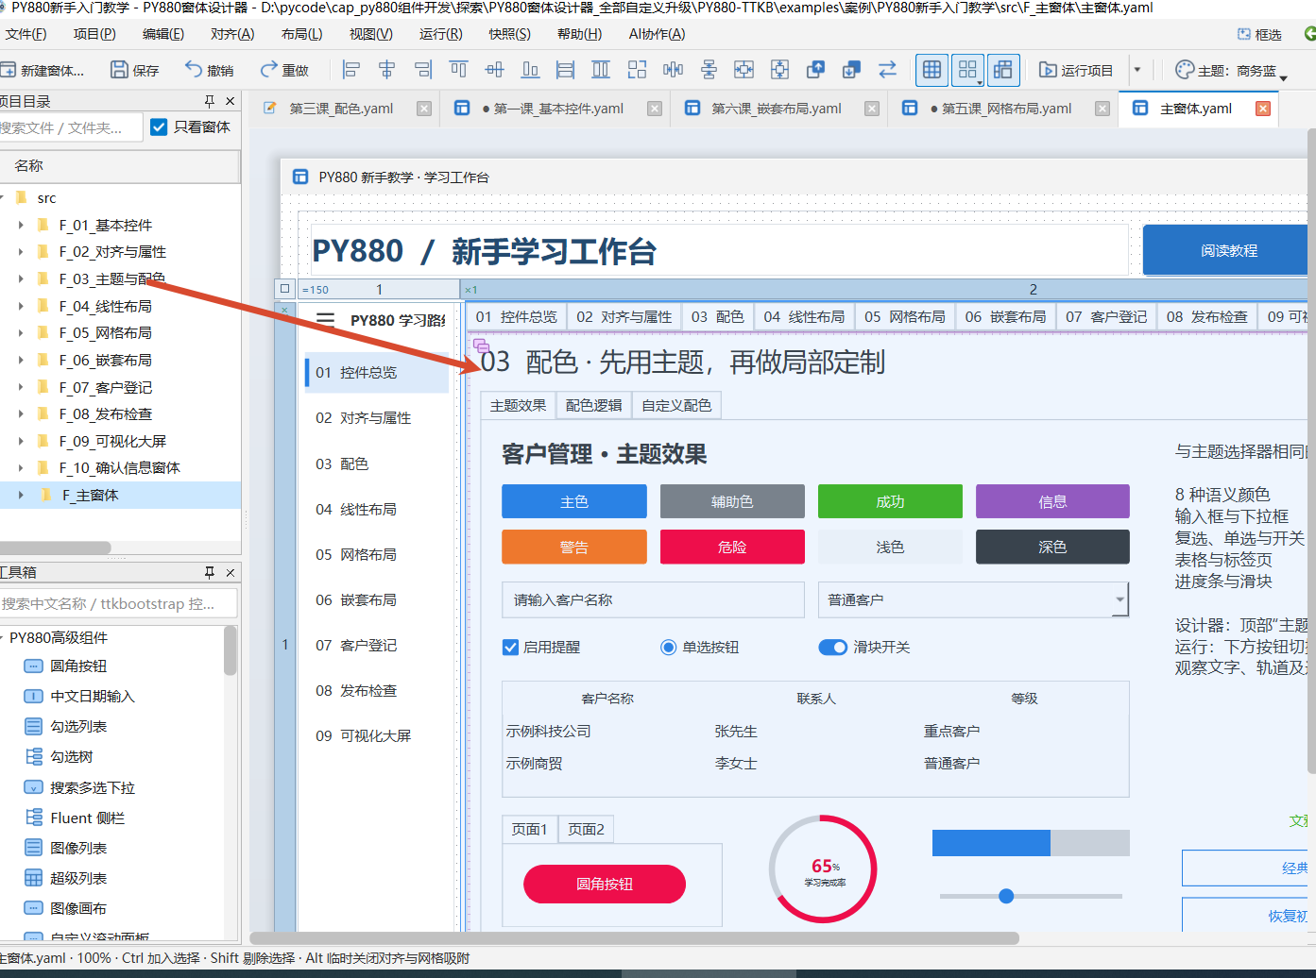Toggle the first grid display button
The image size is (1316, 978).
tap(931, 70)
